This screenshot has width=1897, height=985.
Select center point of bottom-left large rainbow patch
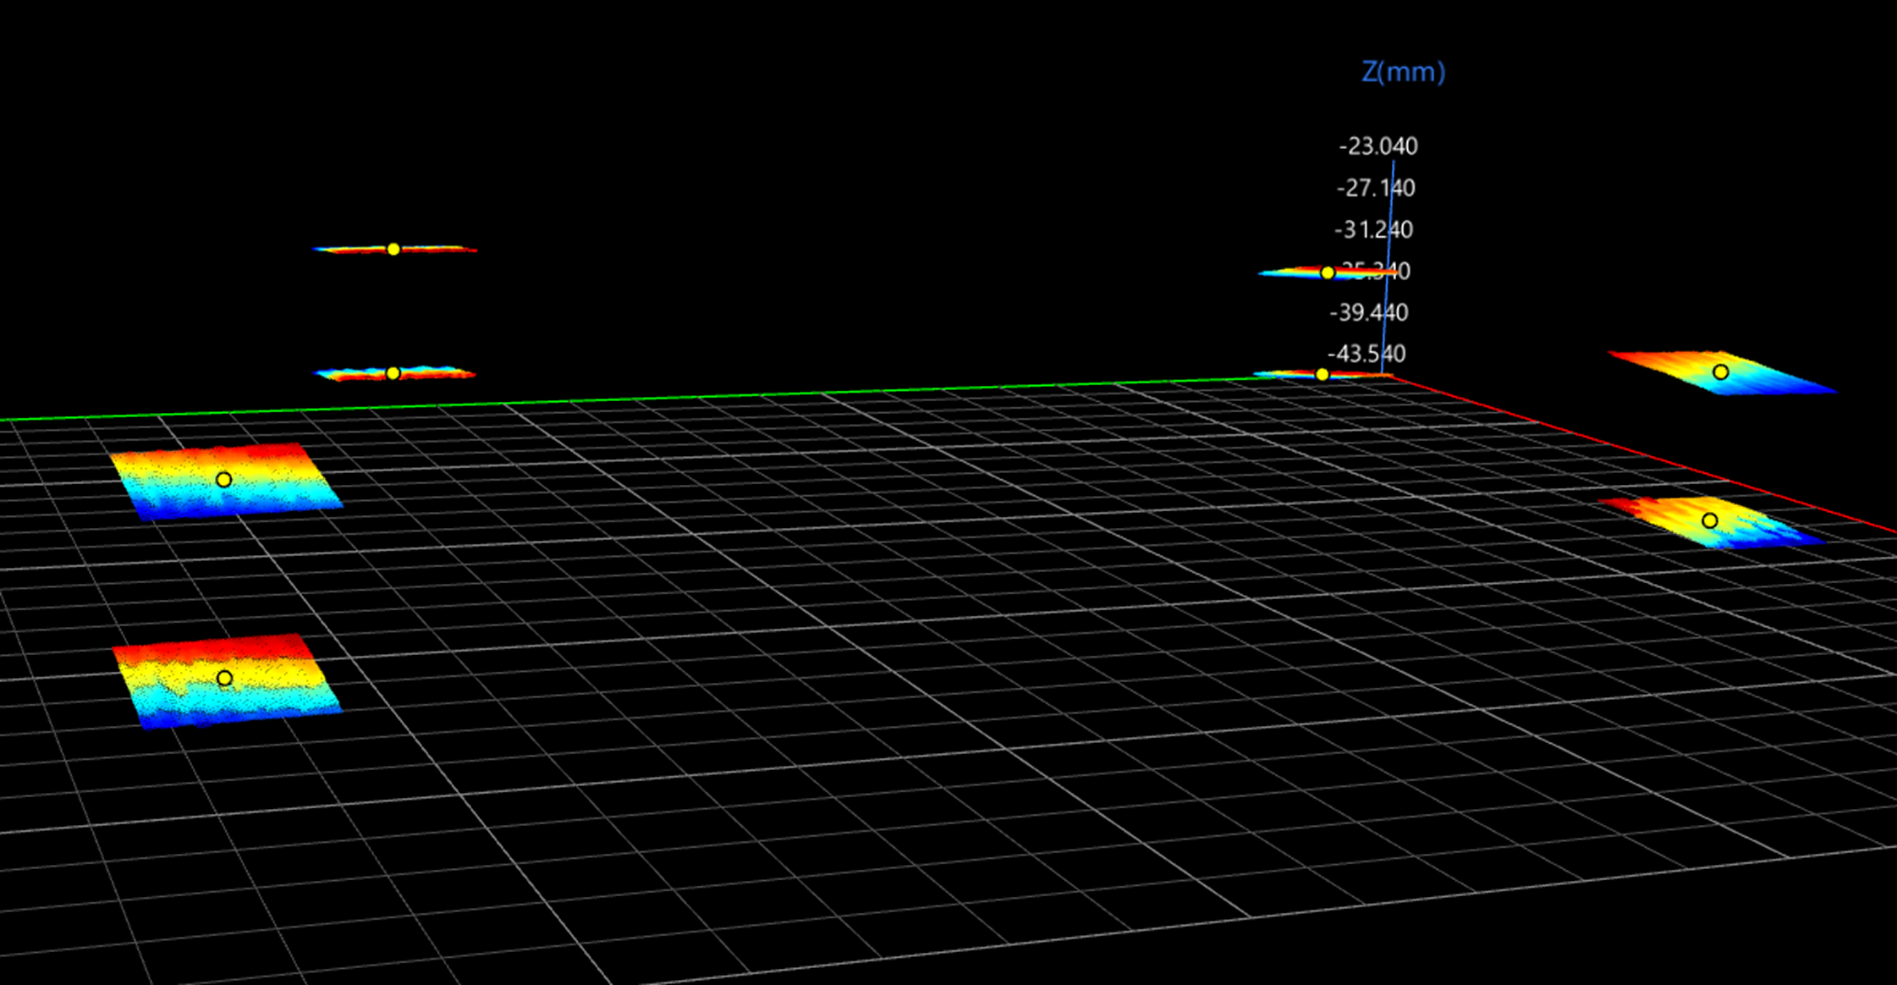point(224,678)
